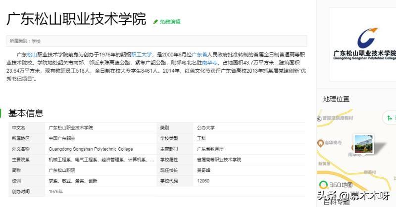Select the 学校类型 value 工科

click(x=201, y=138)
